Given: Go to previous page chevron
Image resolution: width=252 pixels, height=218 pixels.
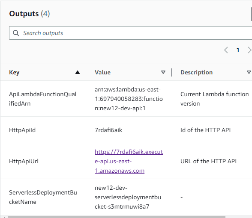Looking at the screenshot, I should point(226,50).
